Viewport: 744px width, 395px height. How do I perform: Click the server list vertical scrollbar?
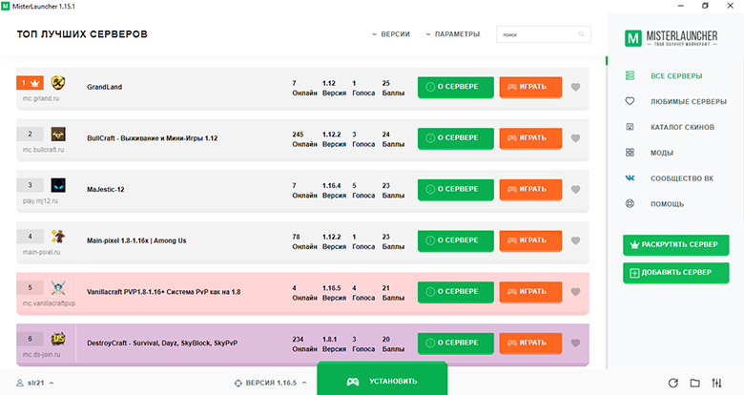[x=607, y=214]
